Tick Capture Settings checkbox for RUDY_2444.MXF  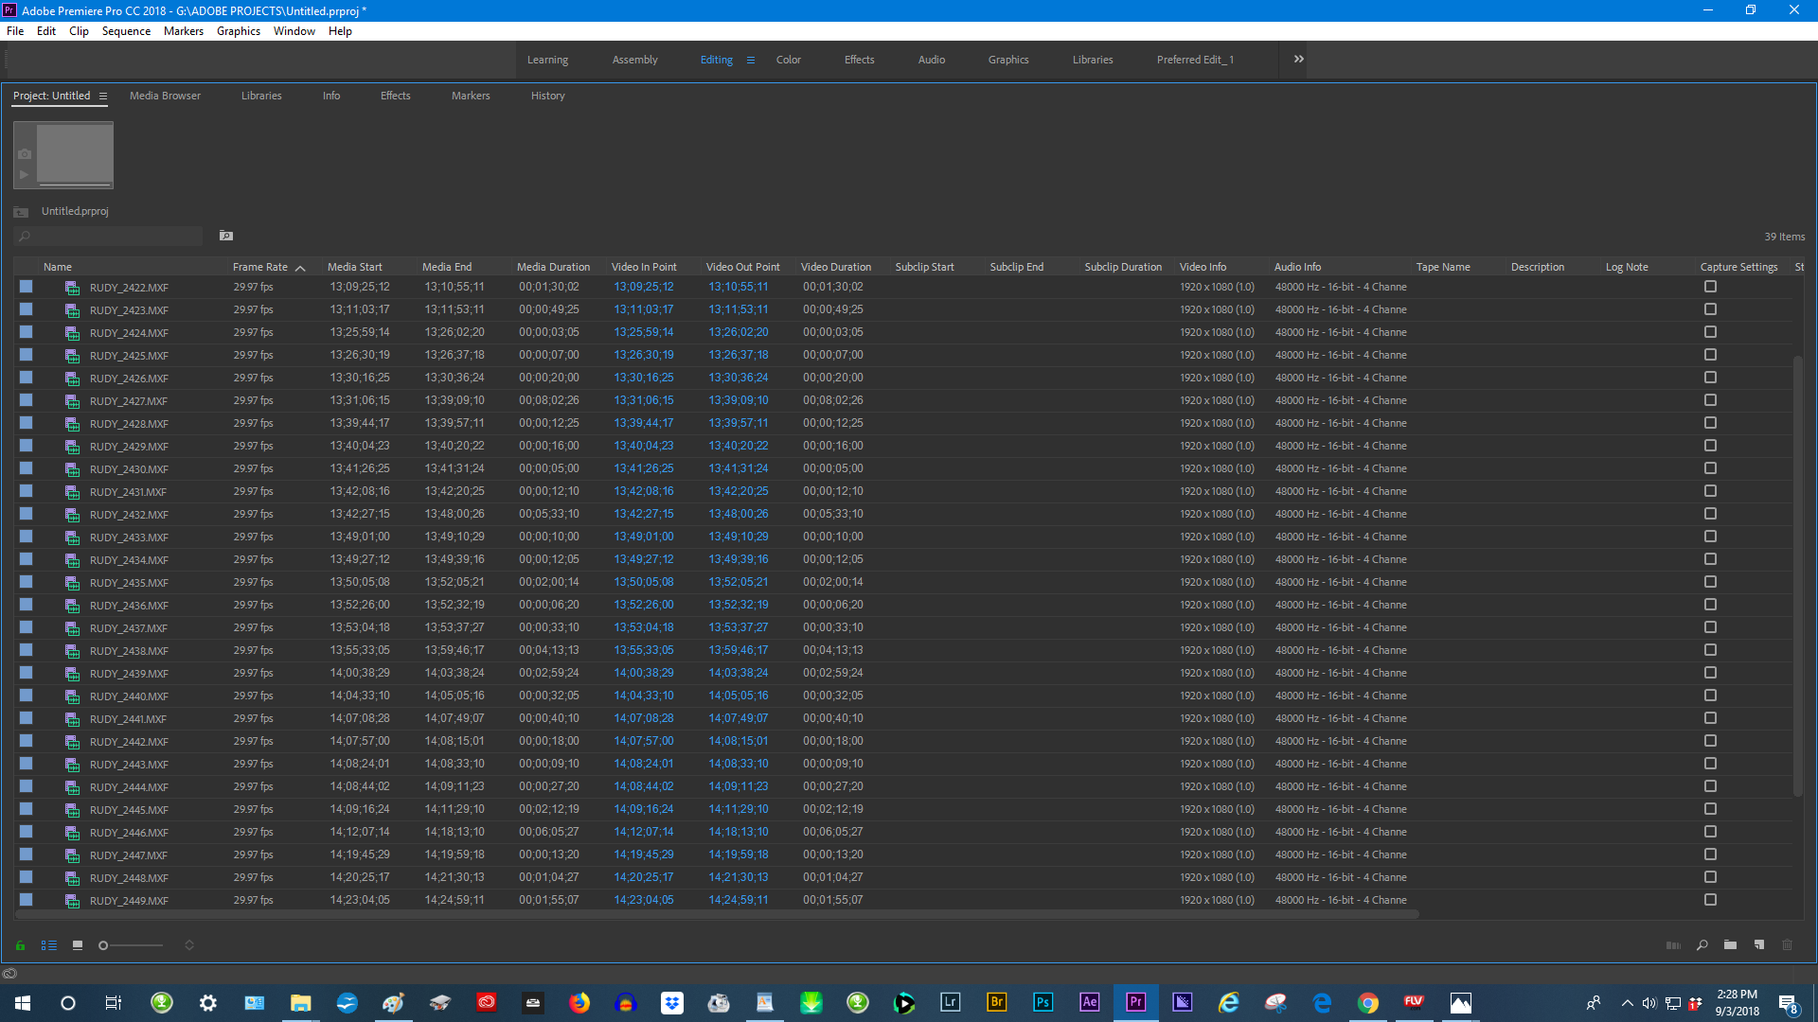pos(1710,786)
